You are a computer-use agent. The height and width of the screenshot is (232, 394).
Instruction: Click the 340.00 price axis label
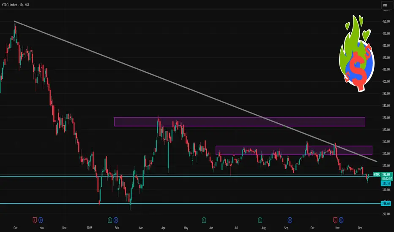(x=386, y=154)
